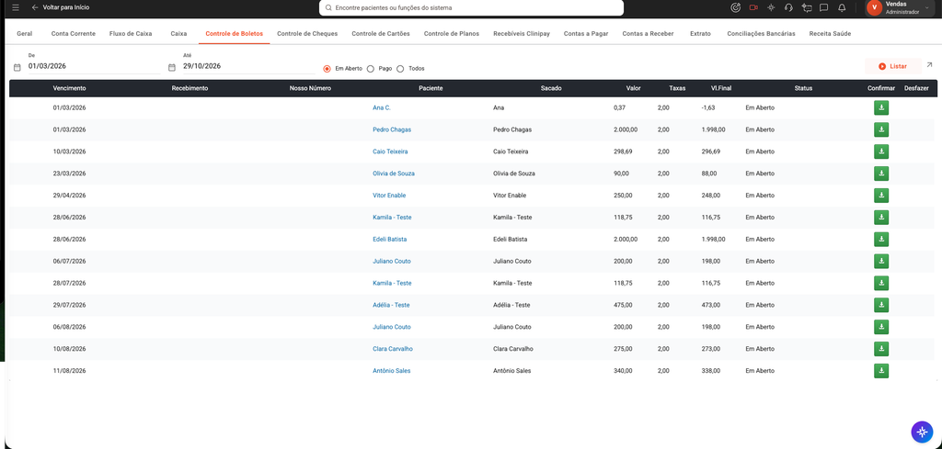Click the De date field 01/03/2026
Image resolution: width=942 pixels, height=449 pixels.
tap(94, 66)
